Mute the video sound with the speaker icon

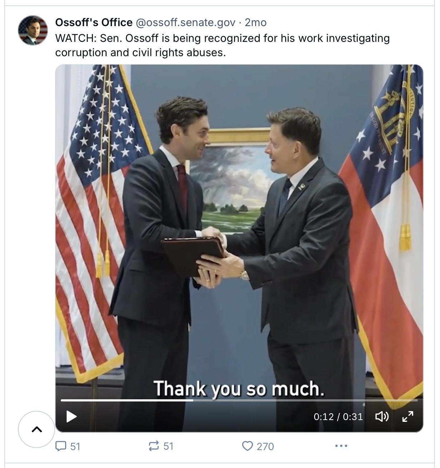tap(381, 416)
